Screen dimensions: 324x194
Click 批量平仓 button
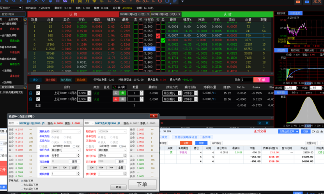(x=312, y=143)
